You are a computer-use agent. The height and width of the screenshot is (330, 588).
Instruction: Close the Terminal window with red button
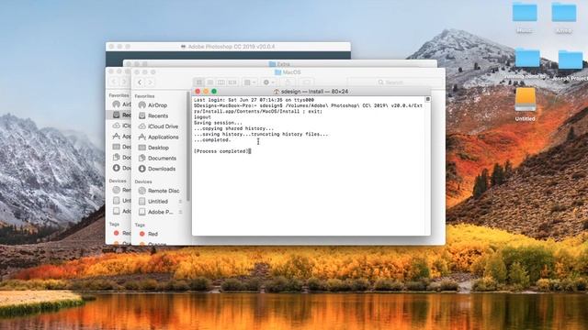198,92
